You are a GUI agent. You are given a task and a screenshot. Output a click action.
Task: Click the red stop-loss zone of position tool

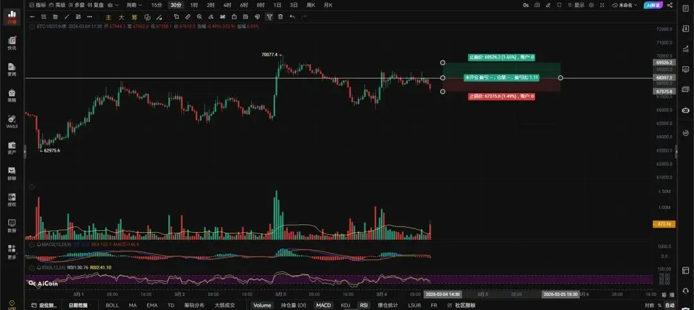coord(502,85)
